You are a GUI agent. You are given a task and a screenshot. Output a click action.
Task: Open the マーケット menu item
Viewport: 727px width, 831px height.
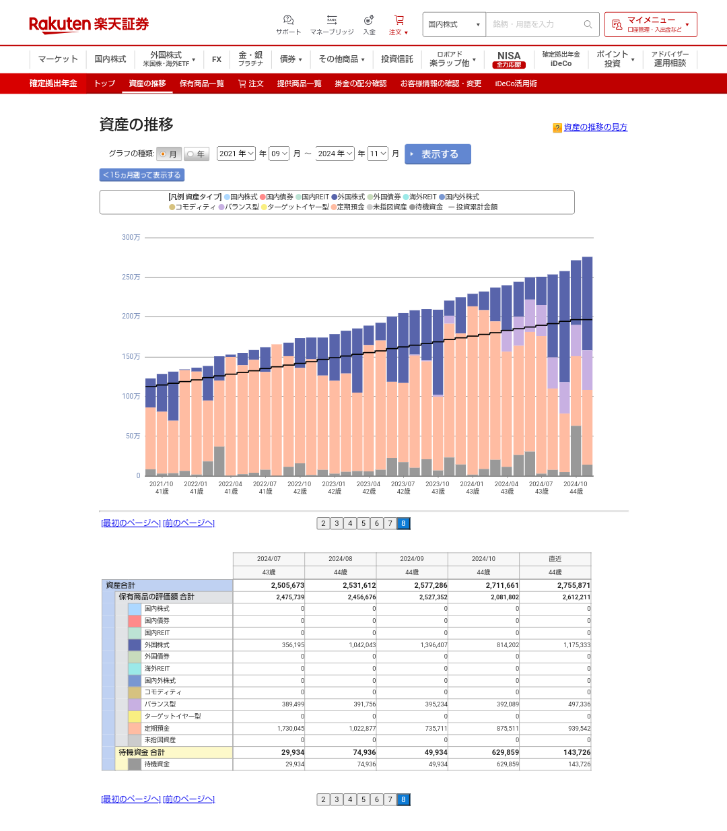click(58, 59)
